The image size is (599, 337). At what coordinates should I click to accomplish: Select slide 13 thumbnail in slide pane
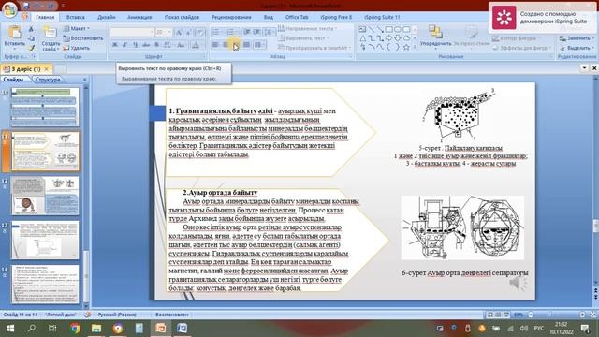pos(45,240)
